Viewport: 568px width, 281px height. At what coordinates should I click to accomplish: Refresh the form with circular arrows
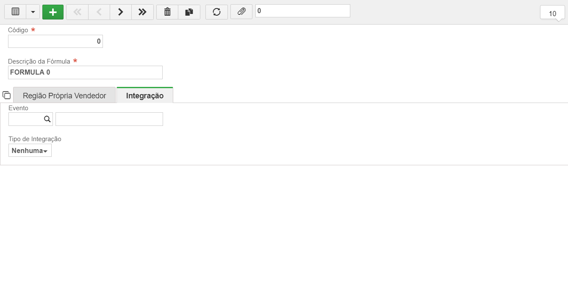[216, 12]
